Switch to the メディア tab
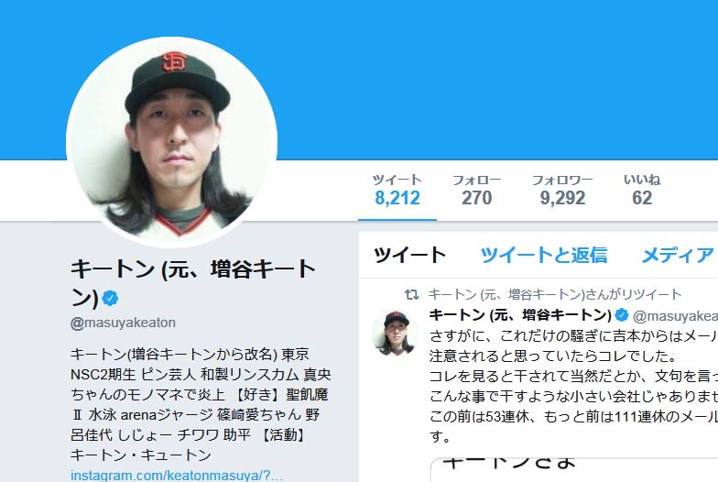This screenshot has width=718, height=482. click(678, 255)
